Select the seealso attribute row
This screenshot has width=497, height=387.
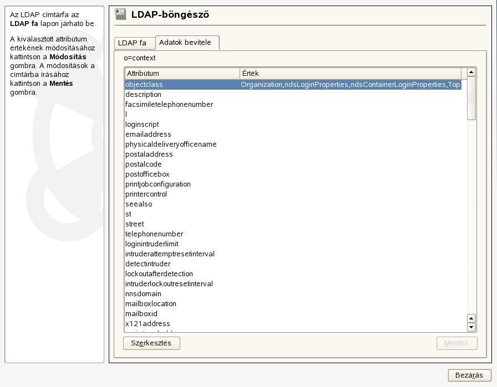(293, 204)
